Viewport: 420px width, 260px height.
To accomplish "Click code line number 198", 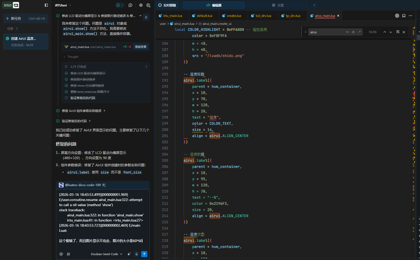I will [165, 117].
